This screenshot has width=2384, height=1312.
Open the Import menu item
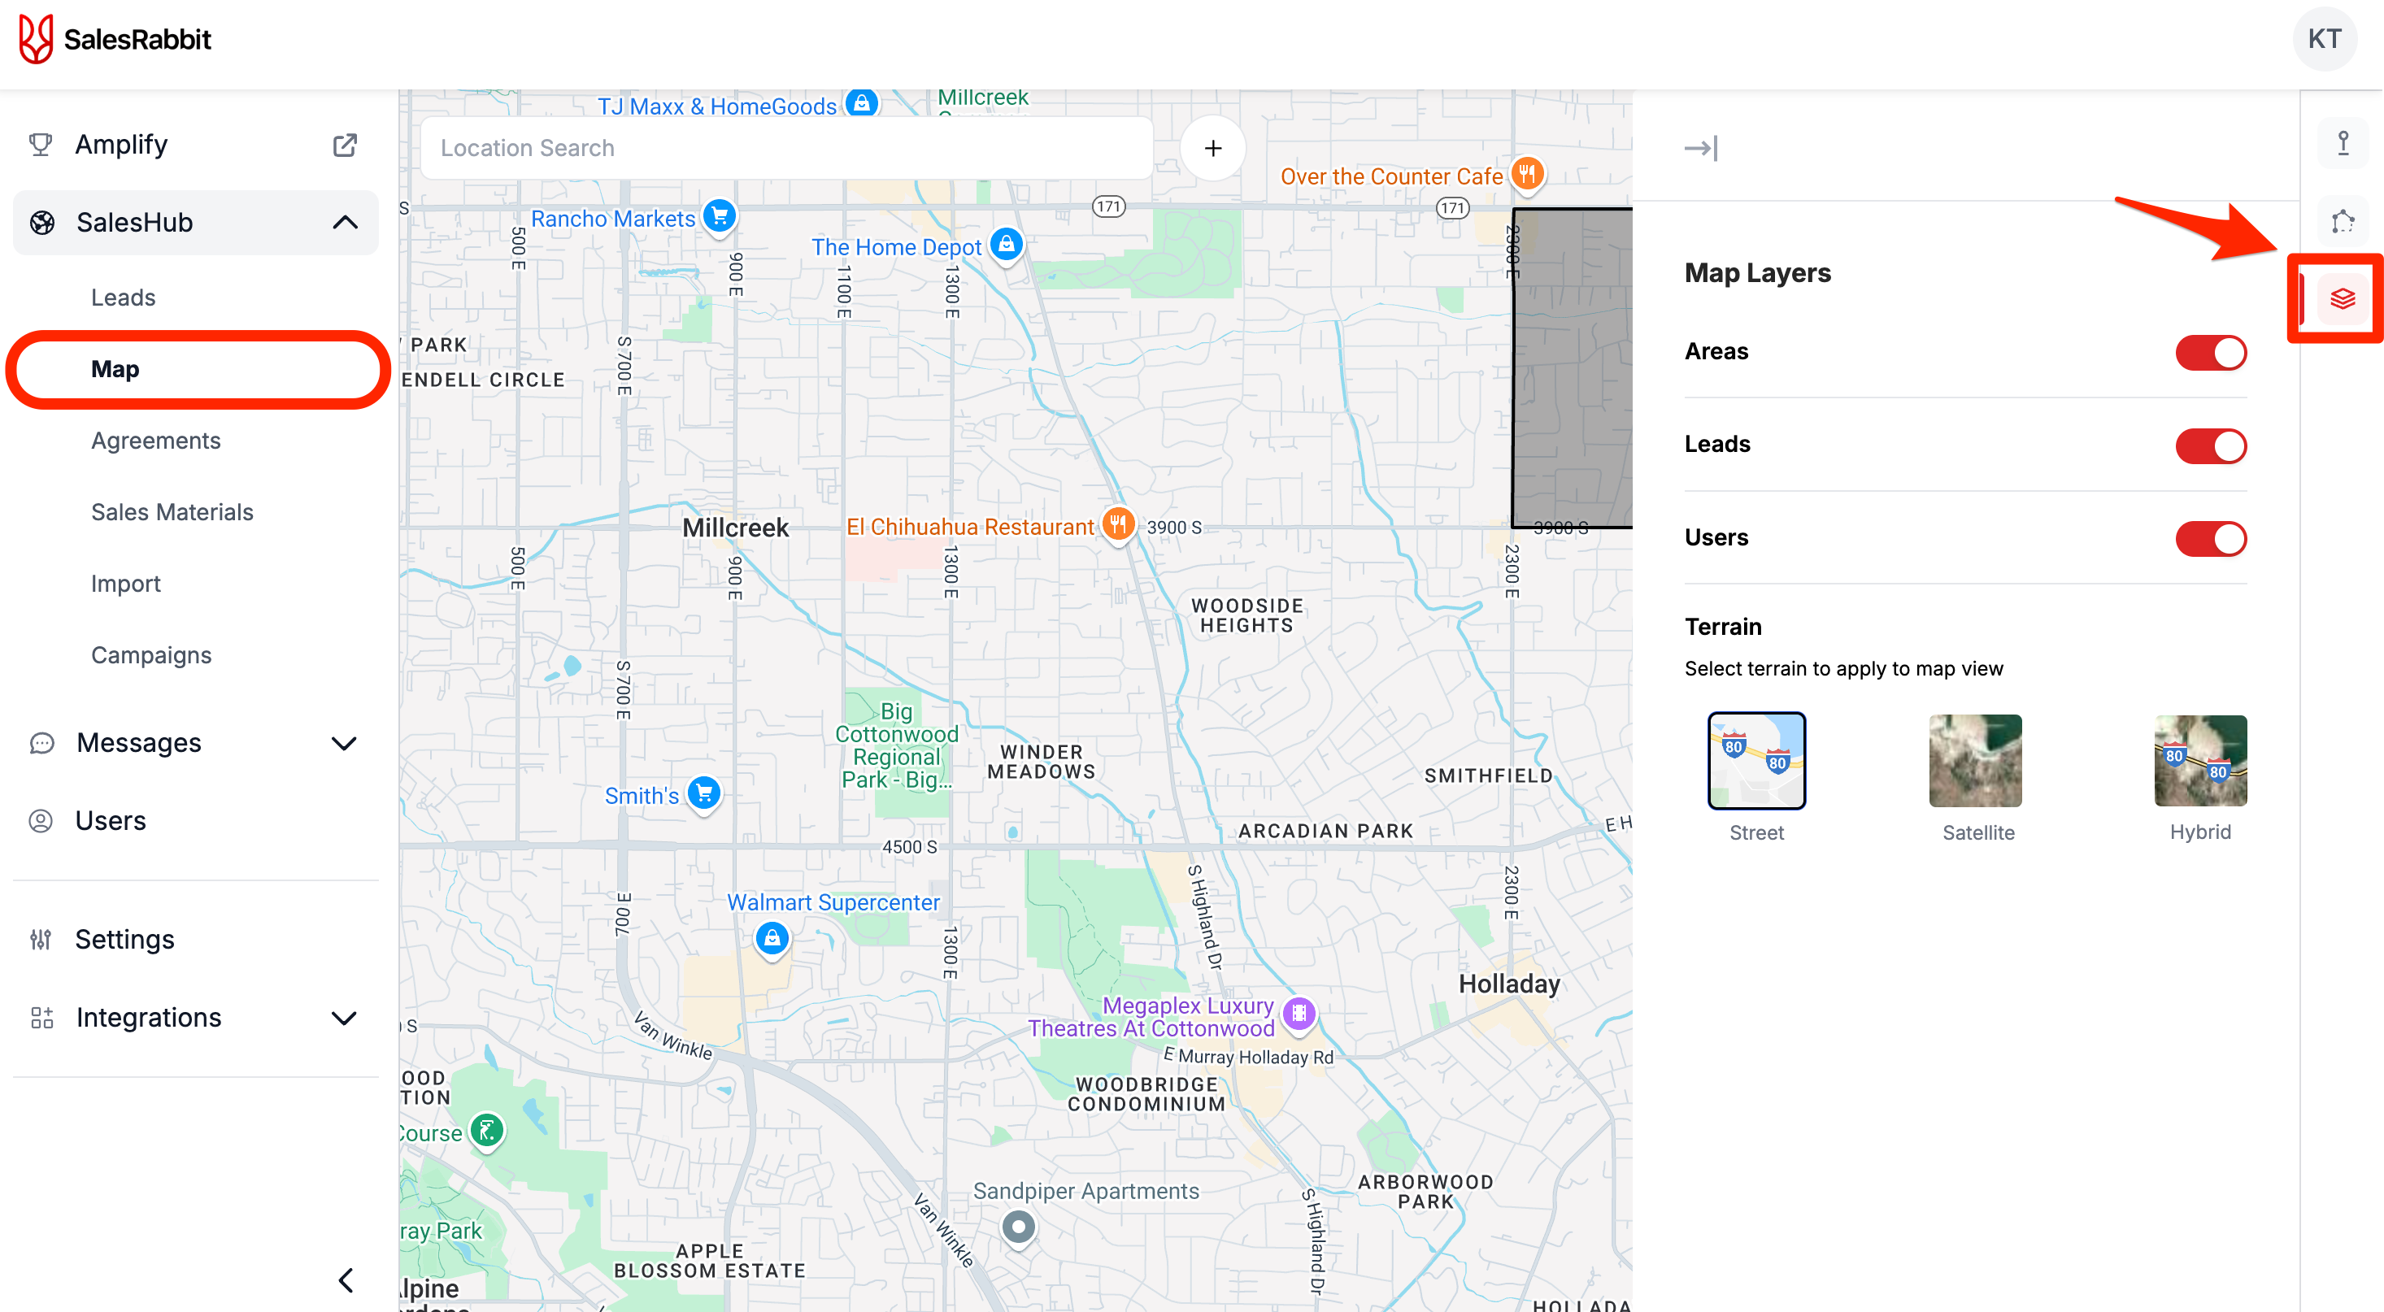tap(126, 584)
